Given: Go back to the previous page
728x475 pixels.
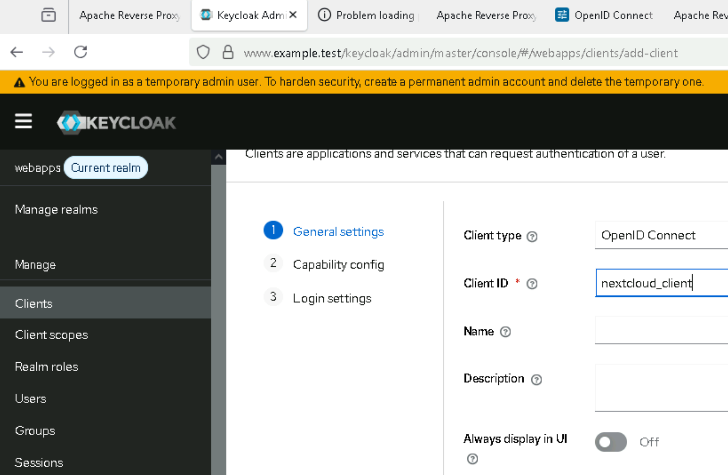Looking at the screenshot, I should 17,52.
